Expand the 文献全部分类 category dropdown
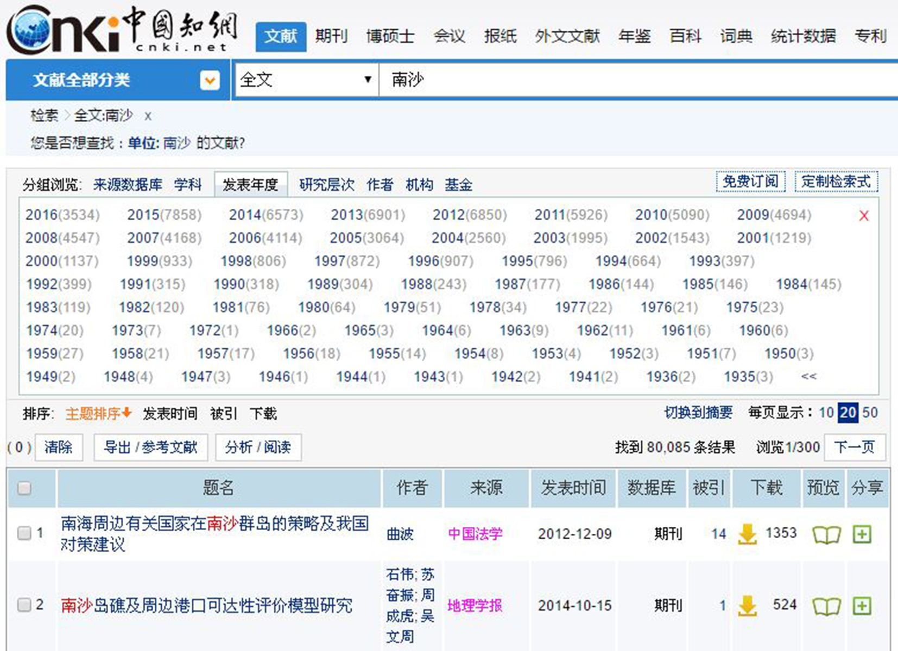Screen dimensions: 898x651 point(210,81)
